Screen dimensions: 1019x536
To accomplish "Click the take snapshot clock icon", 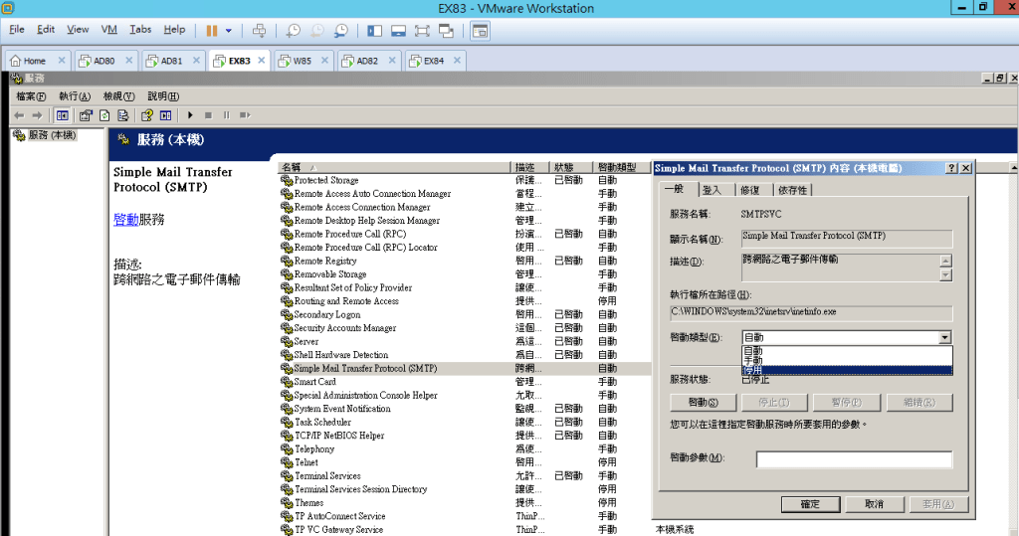I will pos(293,31).
